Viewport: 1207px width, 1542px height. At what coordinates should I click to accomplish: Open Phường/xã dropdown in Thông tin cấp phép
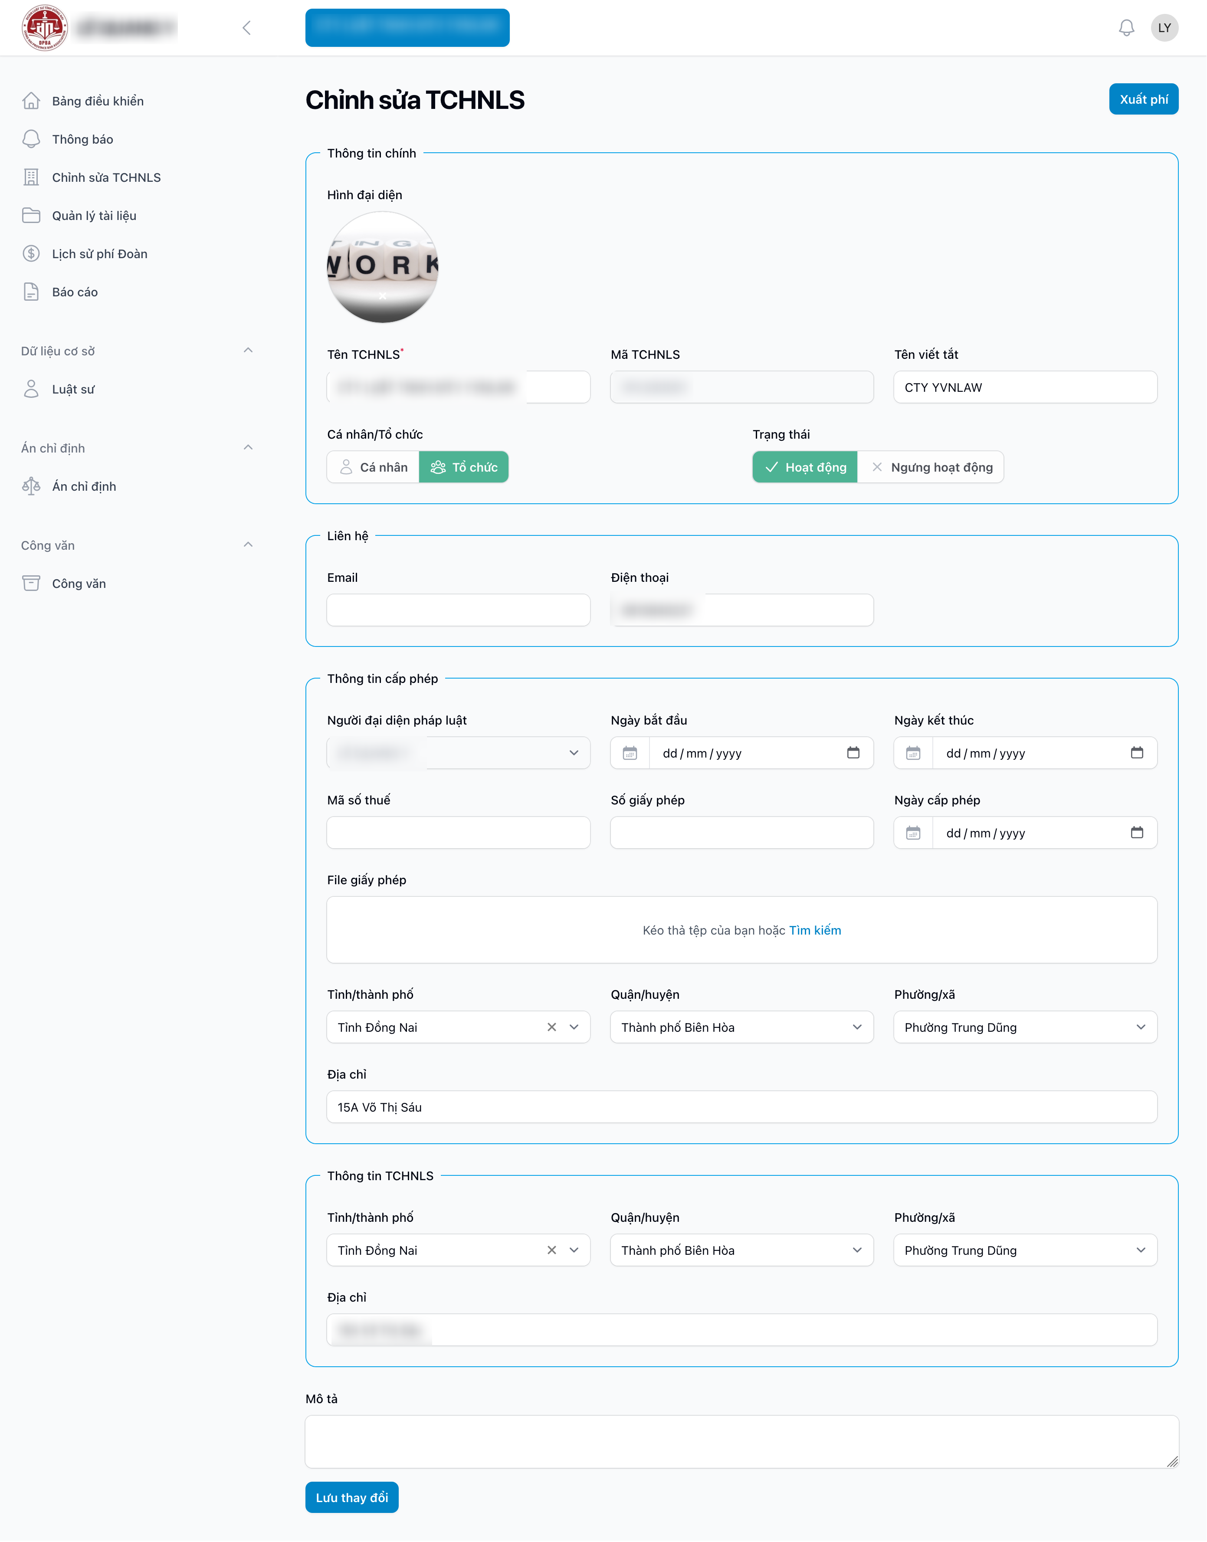(1025, 1027)
